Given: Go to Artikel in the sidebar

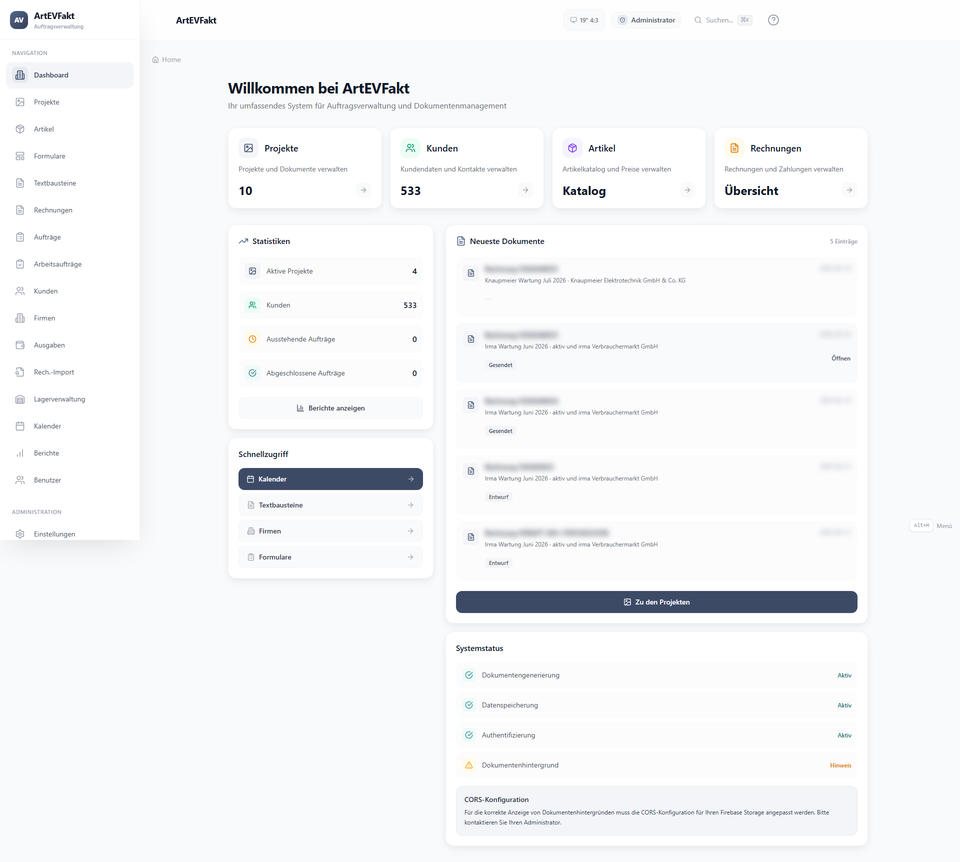Looking at the screenshot, I should [69, 129].
